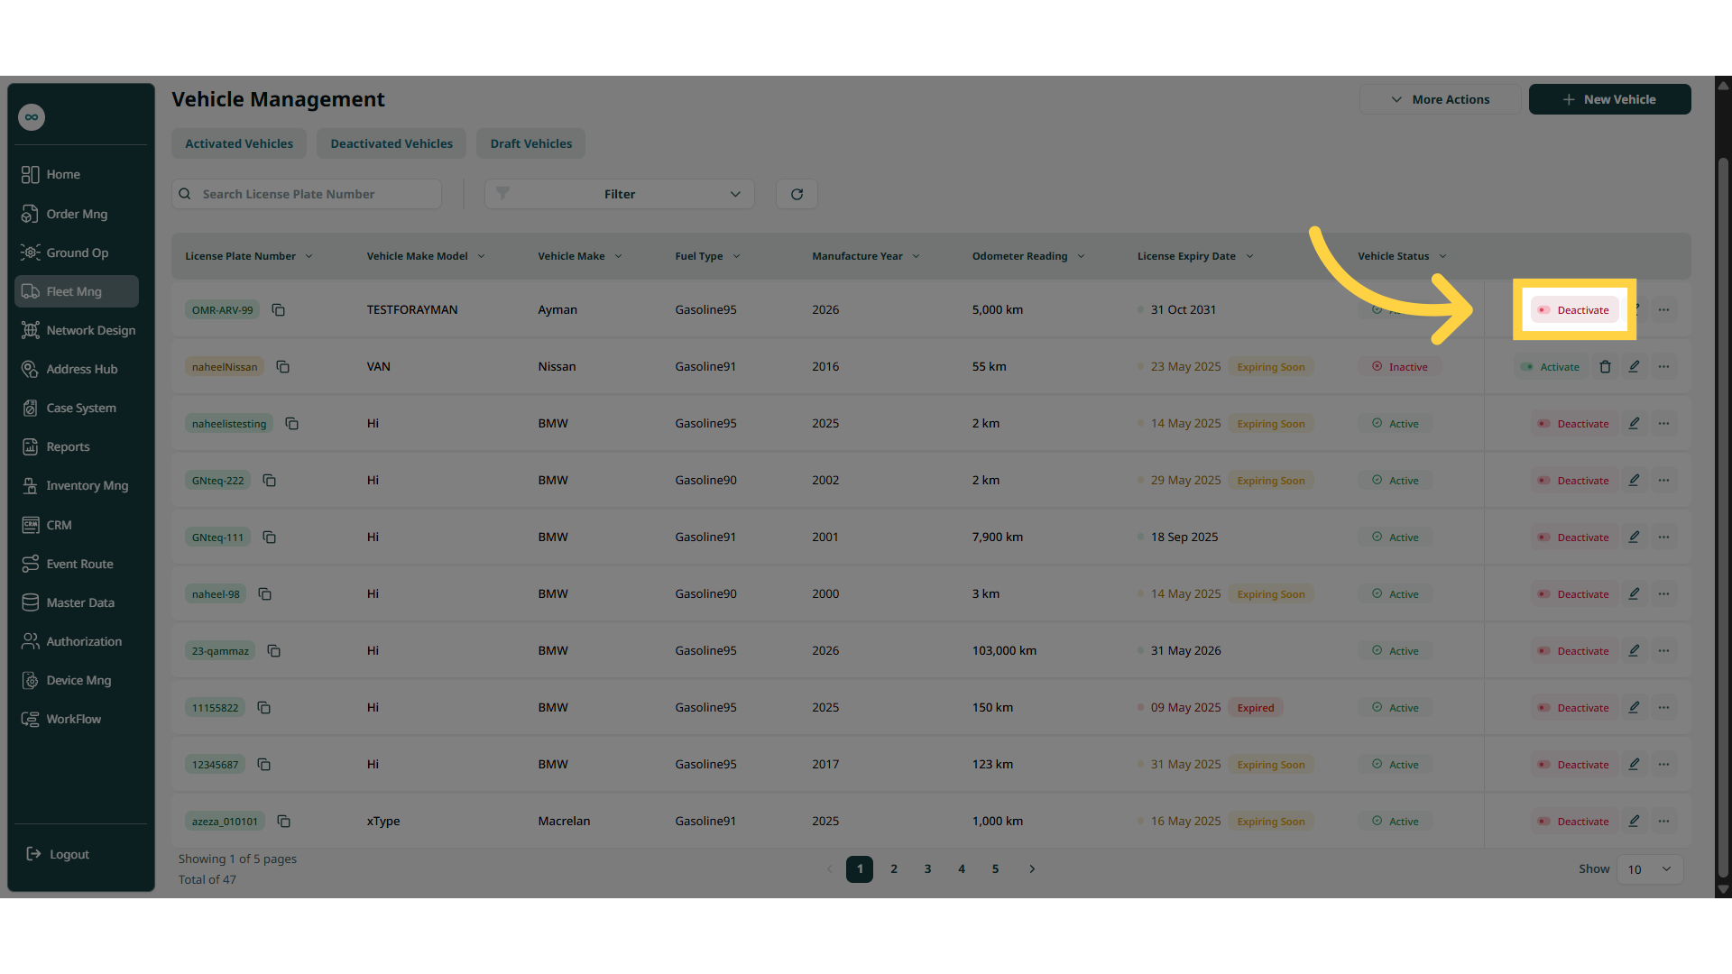Copy license plate 23-qammaz
1732x974 pixels.
tap(273, 650)
